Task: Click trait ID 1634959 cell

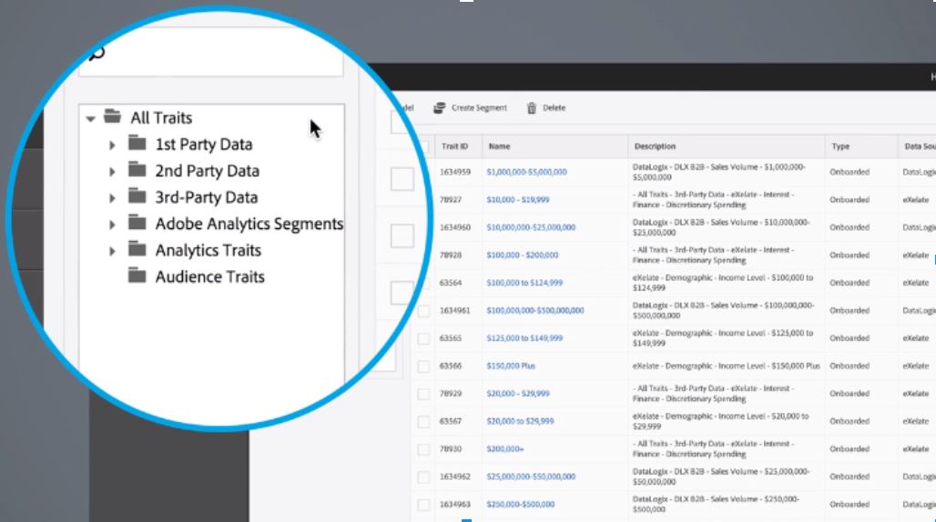Action: pyautogui.click(x=455, y=172)
